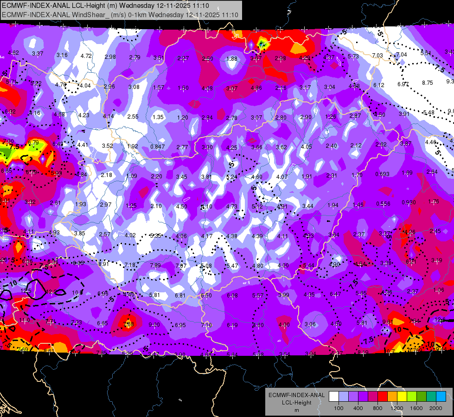Click the wind shear value '3.91'
The image size is (454, 417).
(x=404, y=114)
